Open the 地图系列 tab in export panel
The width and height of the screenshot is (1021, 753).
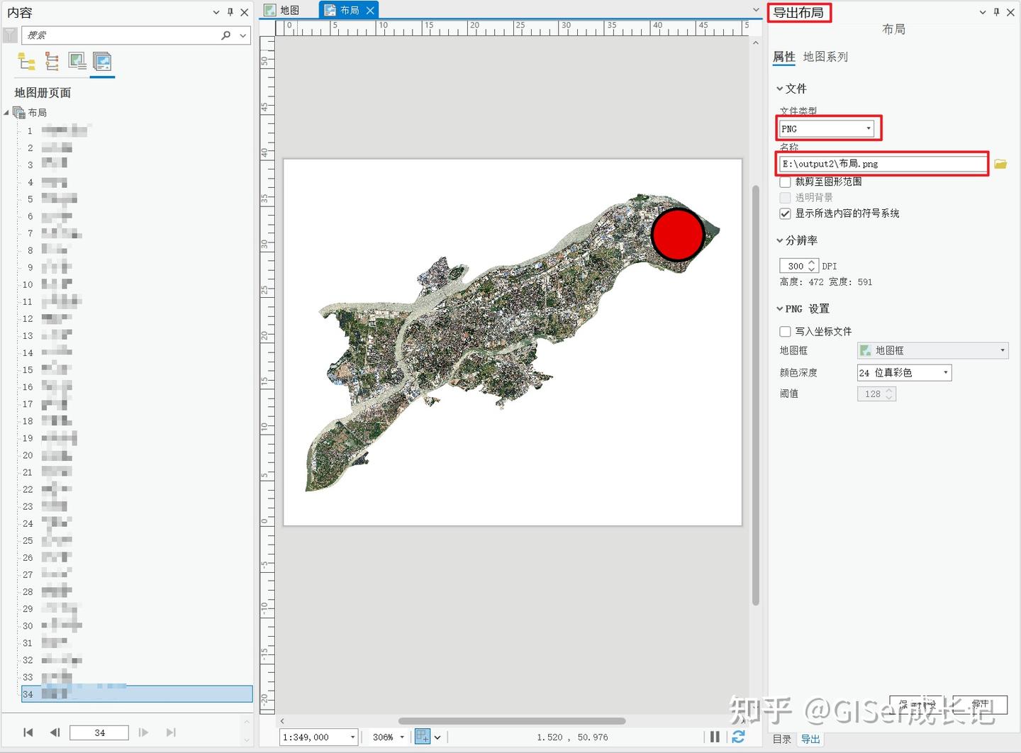[x=825, y=57]
